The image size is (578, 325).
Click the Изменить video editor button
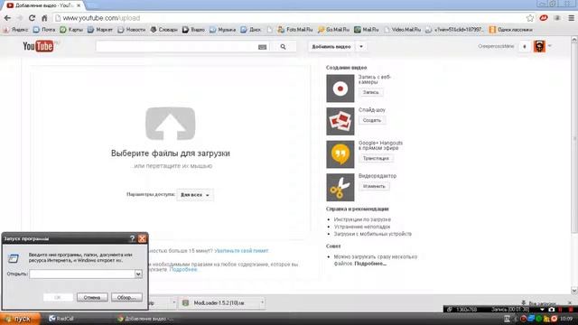pyautogui.click(x=374, y=187)
